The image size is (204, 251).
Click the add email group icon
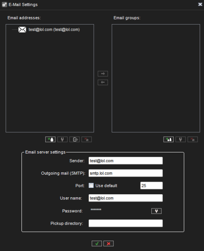point(168,139)
